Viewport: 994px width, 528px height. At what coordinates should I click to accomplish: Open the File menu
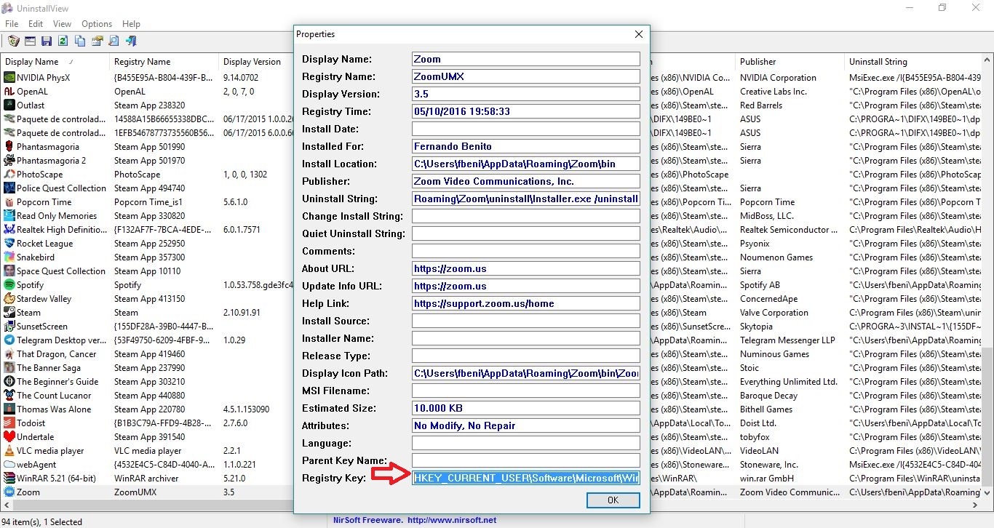click(12, 24)
